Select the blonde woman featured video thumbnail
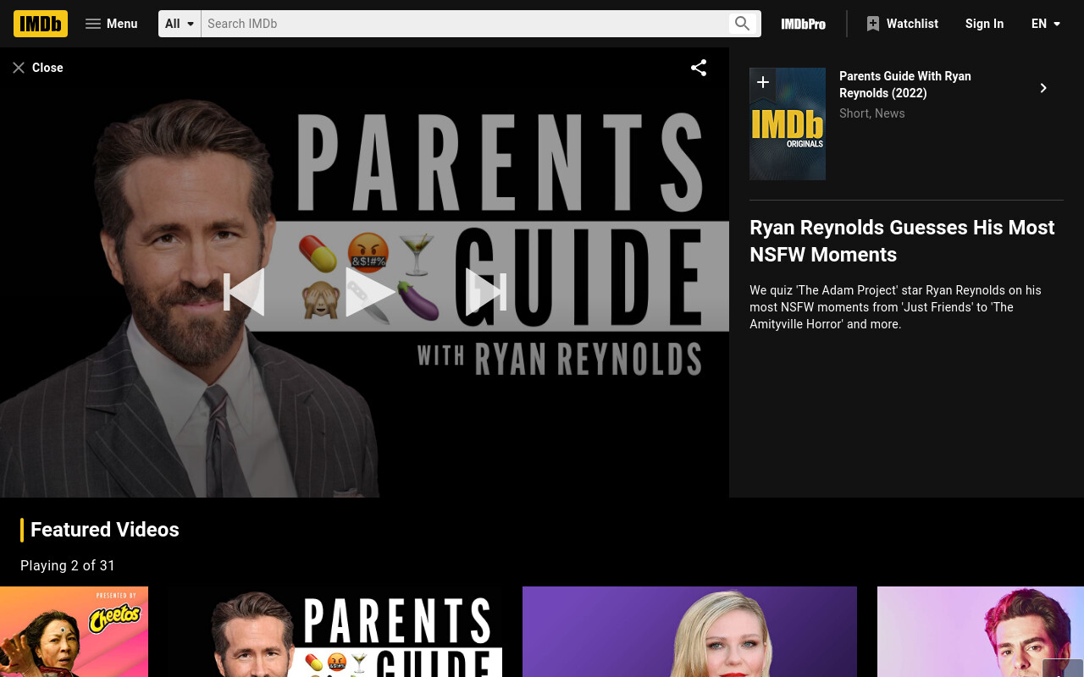Screen dimensions: 1084x677 tap(689, 631)
